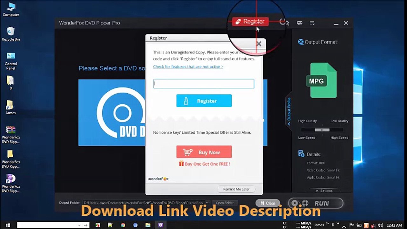The height and width of the screenshot is (229, 407).
Task: Open Computer desktop icon
Action: click(x=11, y=9)
